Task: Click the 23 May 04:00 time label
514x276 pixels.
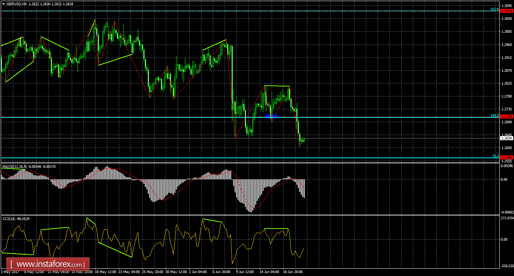Action: click(x=129, y=272)
